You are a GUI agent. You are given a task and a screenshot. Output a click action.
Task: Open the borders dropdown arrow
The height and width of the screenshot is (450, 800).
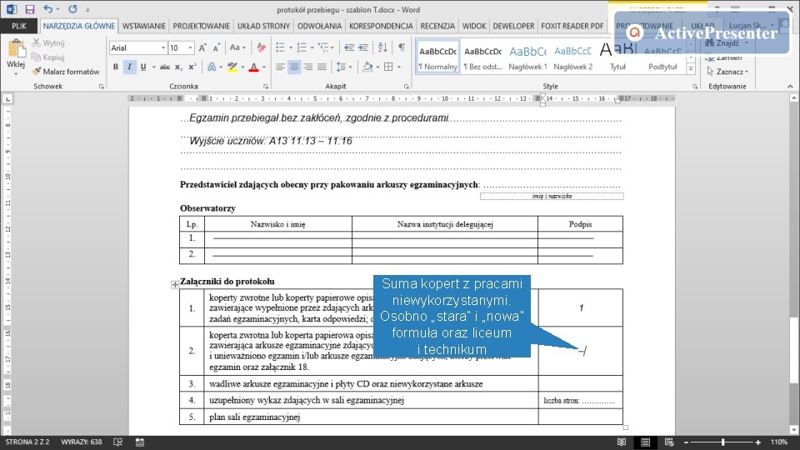point(399,67)
